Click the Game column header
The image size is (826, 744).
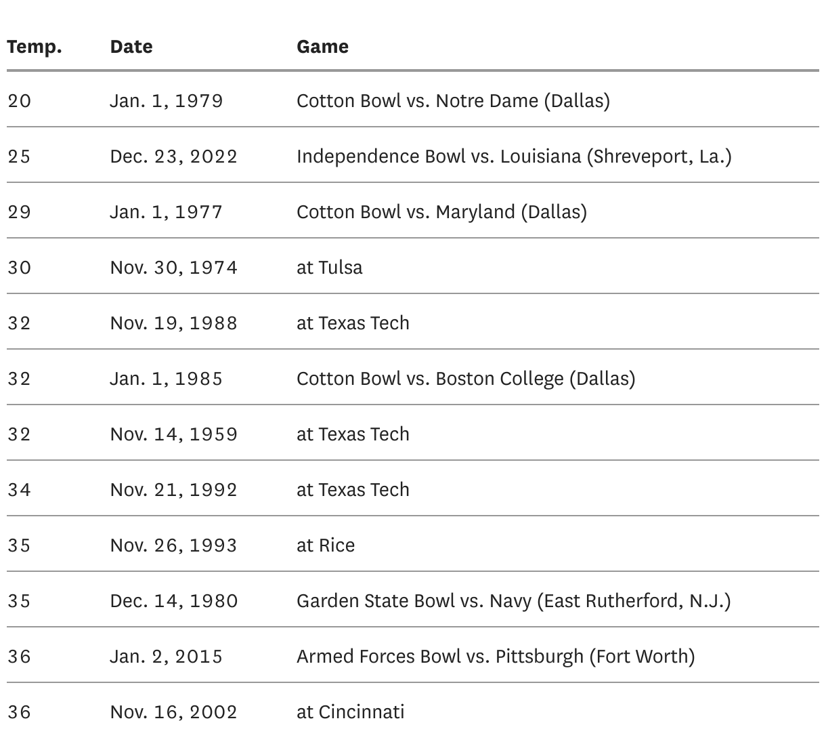point(322,47)
